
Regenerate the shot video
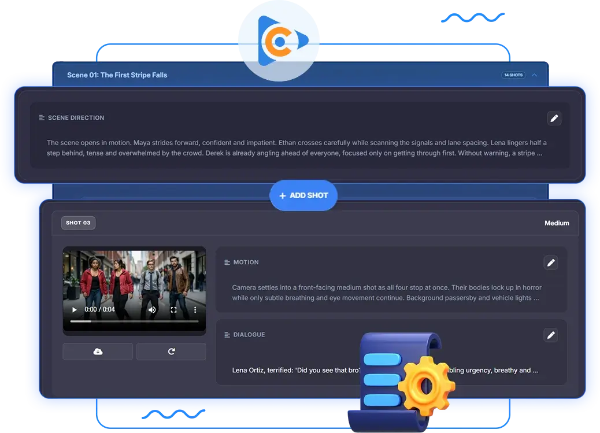point(172,351)
